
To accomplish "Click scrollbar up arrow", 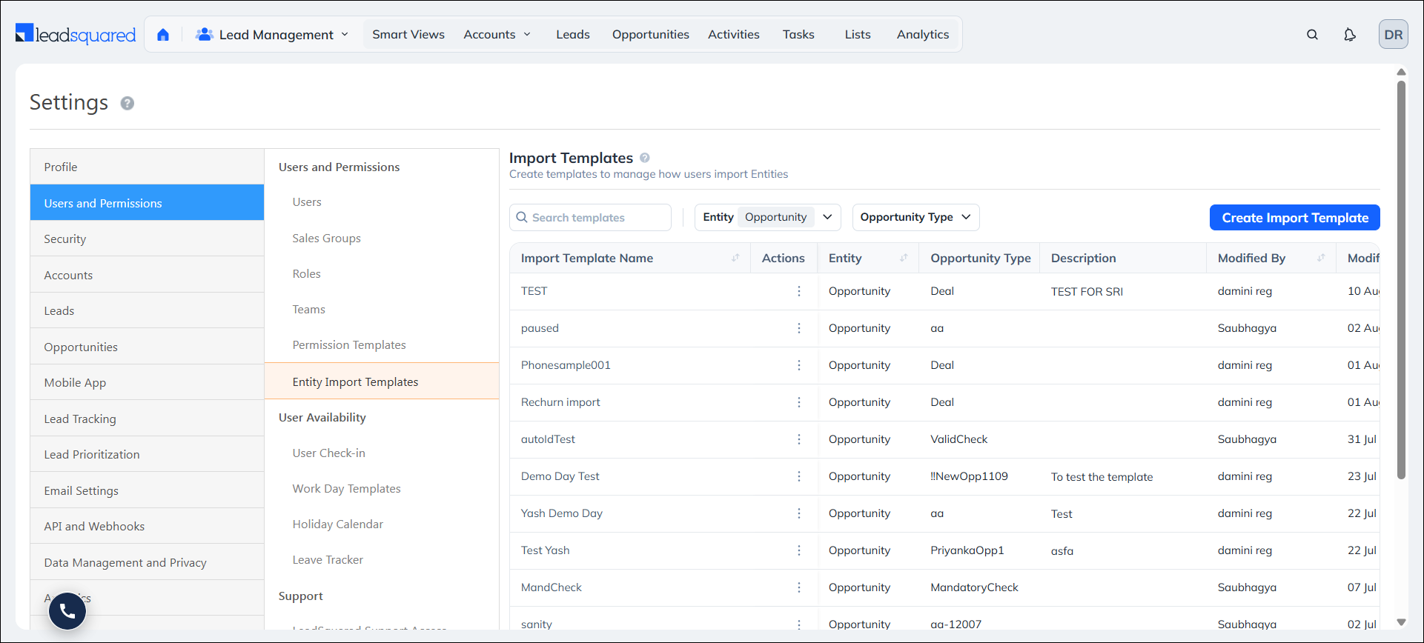I will tap(1401, 72).
